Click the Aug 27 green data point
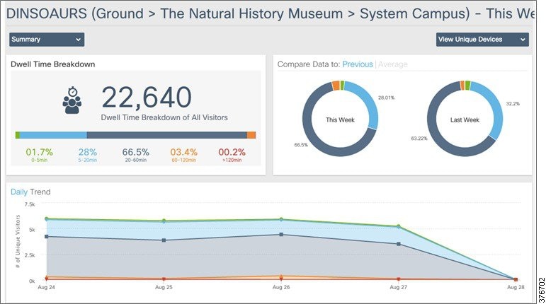Image resolution: width=546 pixels, height=304 pixels. point(399,226)
